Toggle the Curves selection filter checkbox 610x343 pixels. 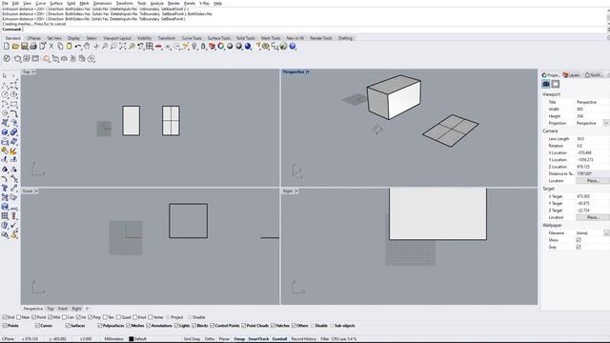(x=37, y=326)
